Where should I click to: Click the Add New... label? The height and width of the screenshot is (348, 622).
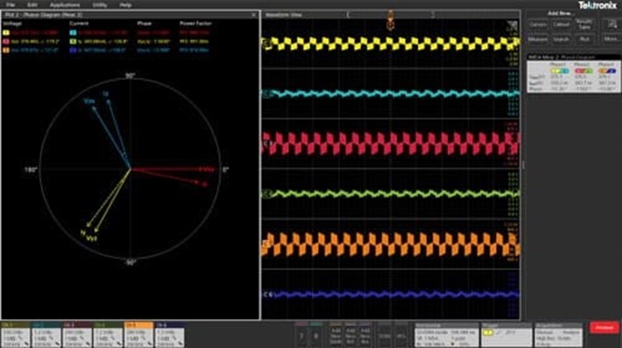[561, 13]
